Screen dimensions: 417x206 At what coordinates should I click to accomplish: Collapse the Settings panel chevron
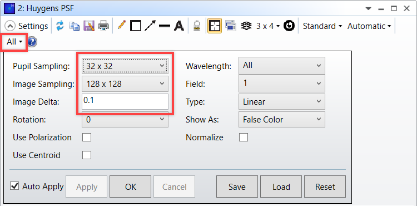point(11,26)
